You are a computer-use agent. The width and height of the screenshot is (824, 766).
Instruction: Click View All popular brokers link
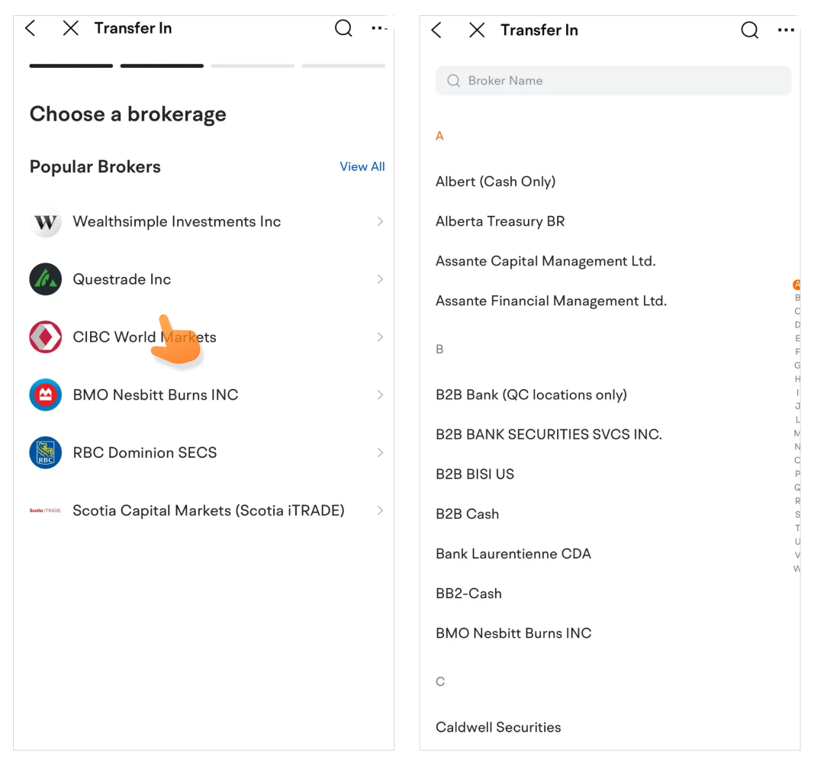click(x=362, y=167)
